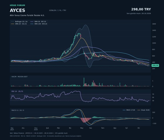Click the company name Altin Yunus Cesme Turistik Tesisler
The width and height of the screenshot is (164, 140).
tap(27, 15)
